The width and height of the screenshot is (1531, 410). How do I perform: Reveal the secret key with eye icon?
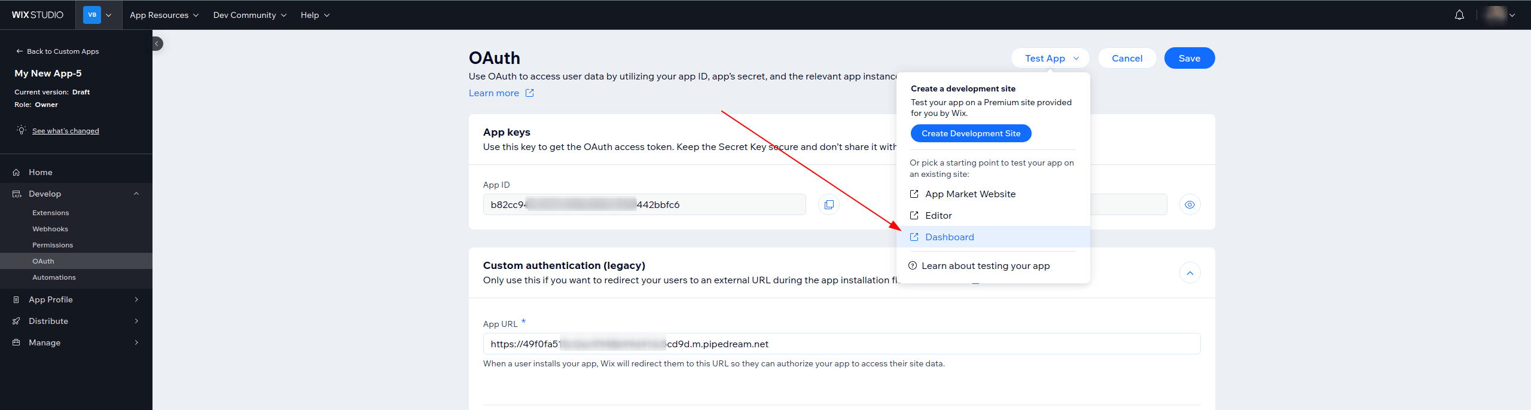click(x=1190, y=204)
